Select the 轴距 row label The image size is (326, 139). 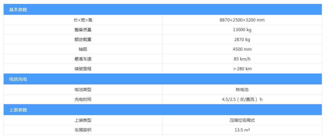pyautogui.click(x=83, y=49)
